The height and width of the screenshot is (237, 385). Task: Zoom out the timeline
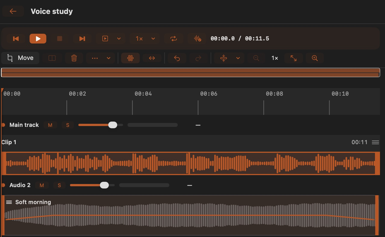click(256, 58)
